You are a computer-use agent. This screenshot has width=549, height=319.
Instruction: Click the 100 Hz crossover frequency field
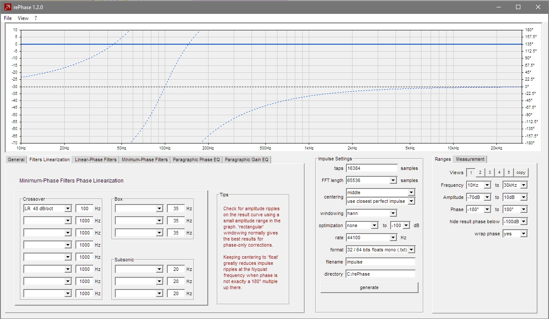pos(85,208)
